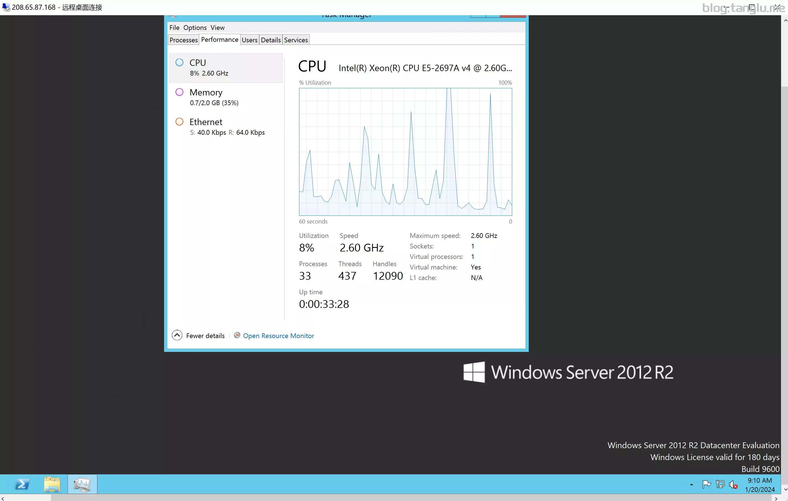Select the Performance tab
This screenshot has height=501, width=788.
[x=220, y=40]
